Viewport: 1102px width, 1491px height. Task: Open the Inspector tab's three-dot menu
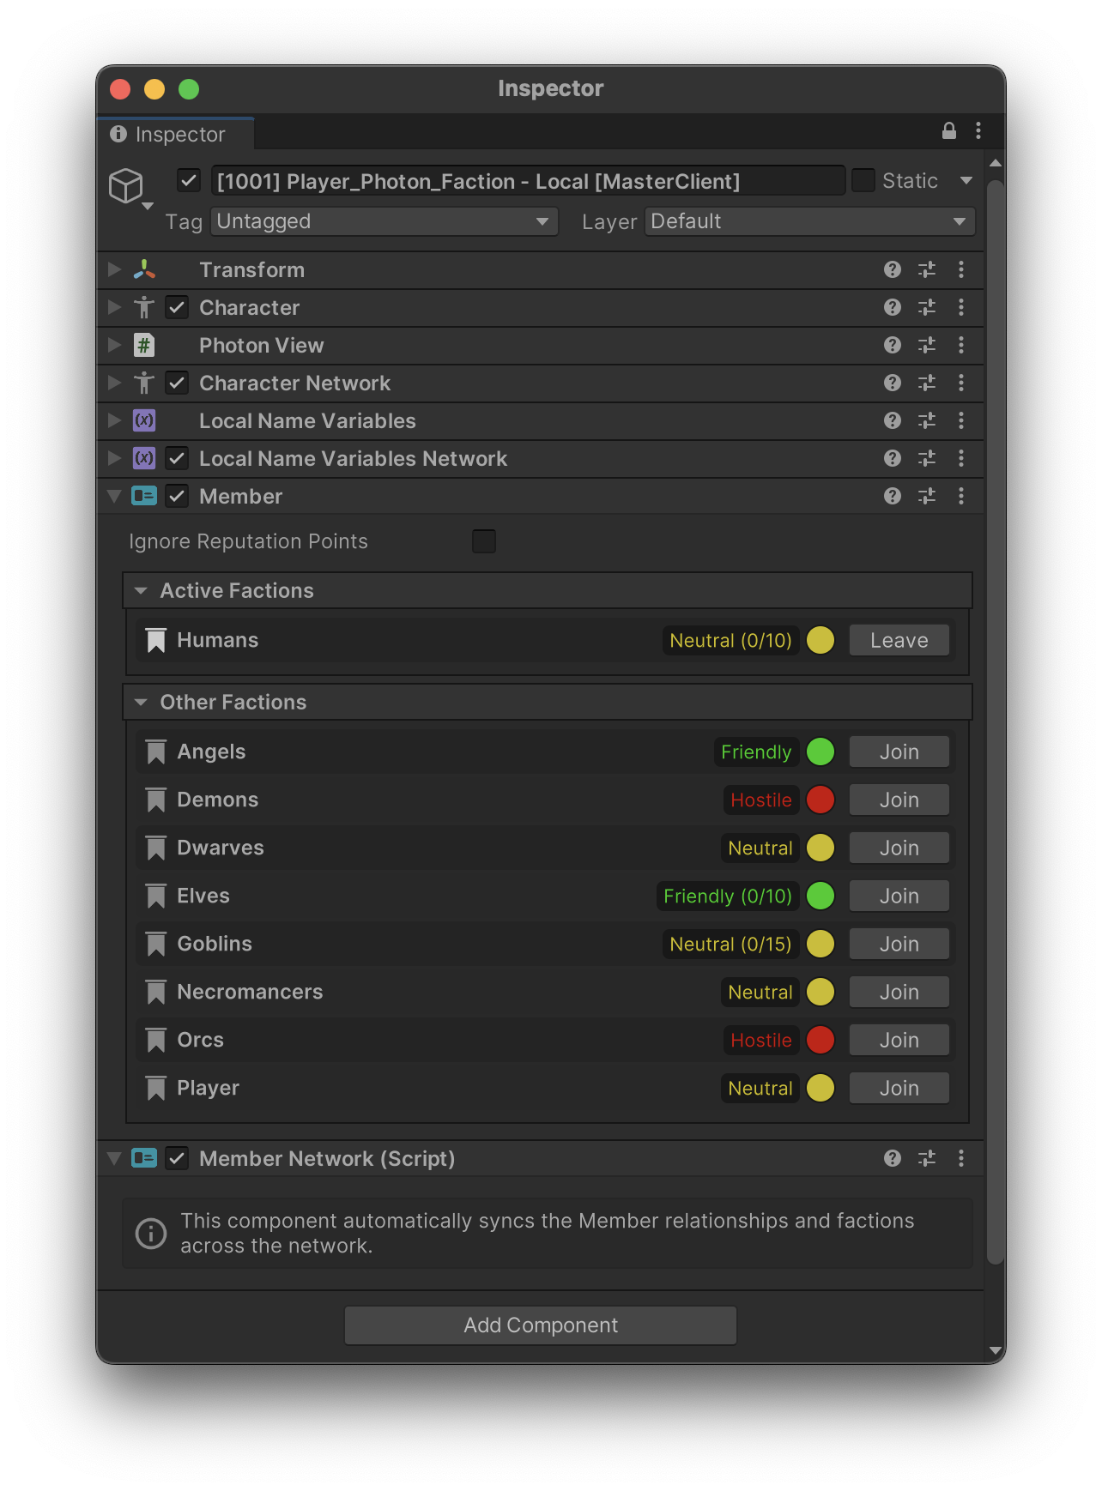tap(978, 130)
